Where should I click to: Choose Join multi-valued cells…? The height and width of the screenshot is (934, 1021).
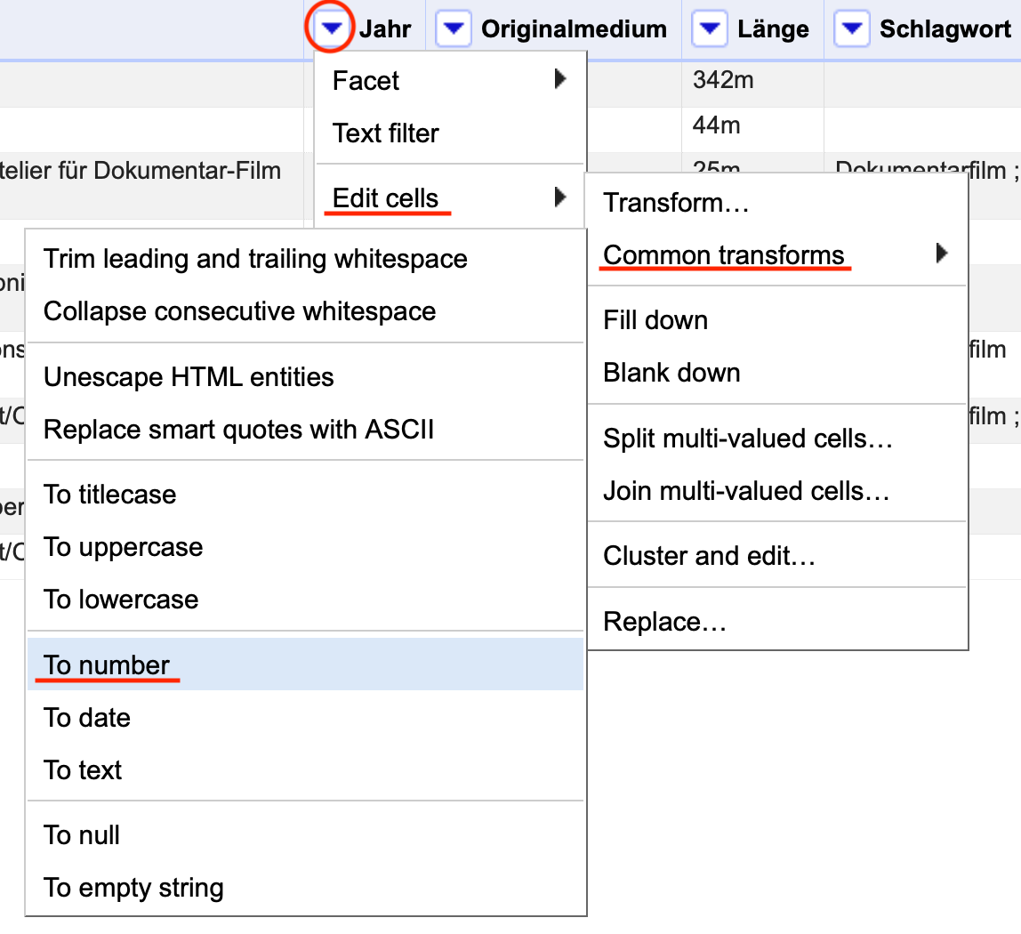coord(776,490)
